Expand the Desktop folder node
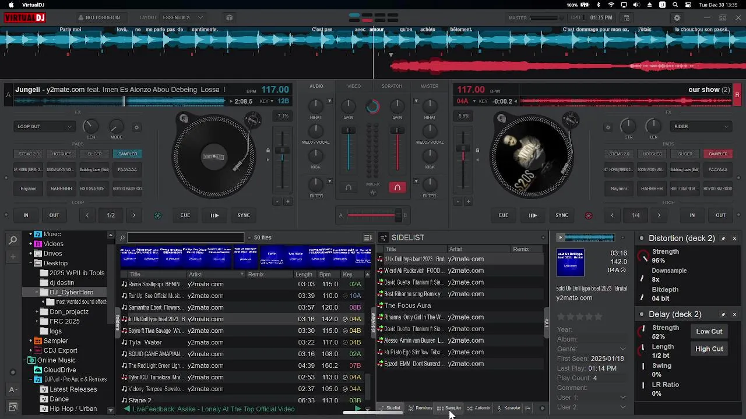Image resolution: width=746 pixels, height=419 pixels. coord(31,263)
